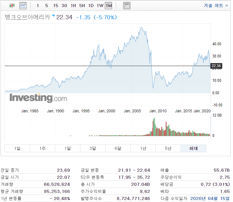This screenshot has height=202, width=233.
Task: Set interval to 5 minutes
Action: coord(47,6)
